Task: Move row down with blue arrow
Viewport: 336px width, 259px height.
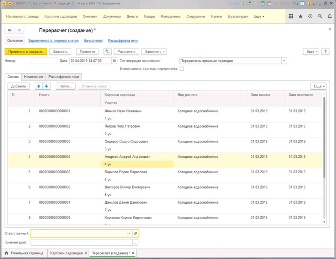Action: [46, 86]
